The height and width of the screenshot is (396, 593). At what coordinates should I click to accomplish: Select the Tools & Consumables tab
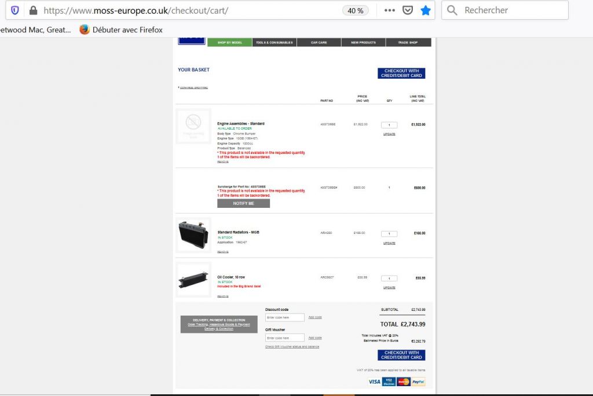[x=274, y=42]
